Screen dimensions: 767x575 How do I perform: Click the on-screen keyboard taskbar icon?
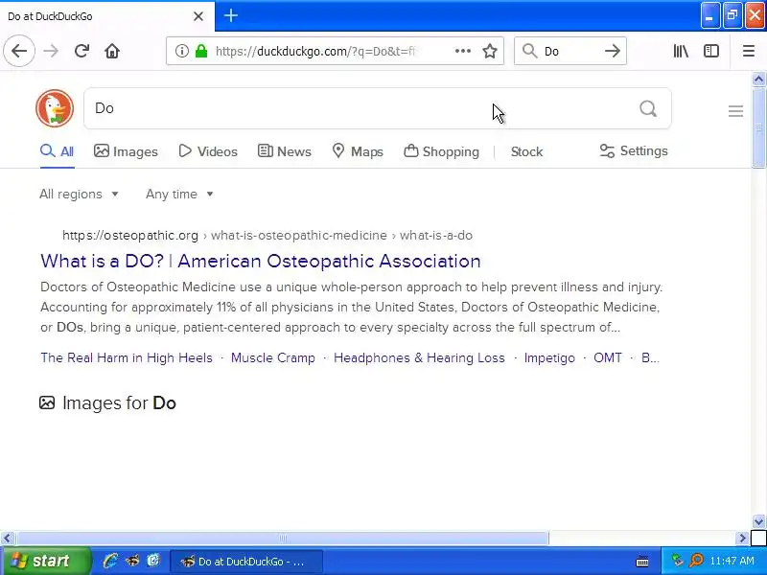[x=642, y=562]
